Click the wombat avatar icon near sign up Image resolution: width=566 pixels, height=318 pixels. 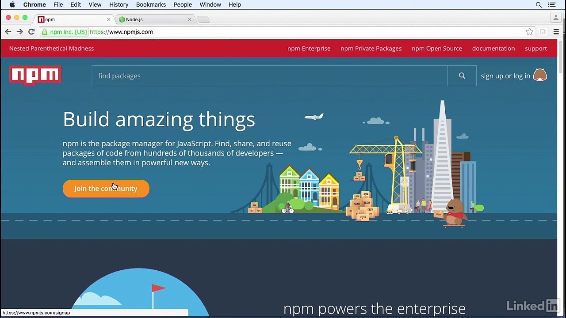(x=540, y=75)
